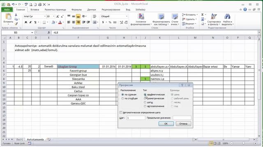Open the Format (Формат) cells dropdown
The width and height of the screenshot is (263, 147).
189,24
